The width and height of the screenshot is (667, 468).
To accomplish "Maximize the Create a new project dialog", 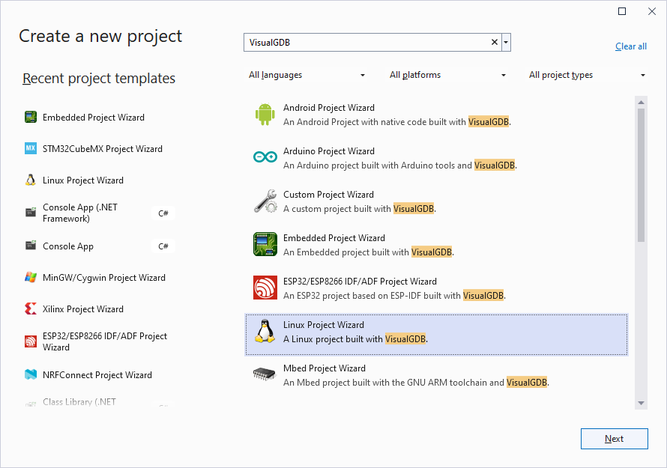I will click(622, 11).
